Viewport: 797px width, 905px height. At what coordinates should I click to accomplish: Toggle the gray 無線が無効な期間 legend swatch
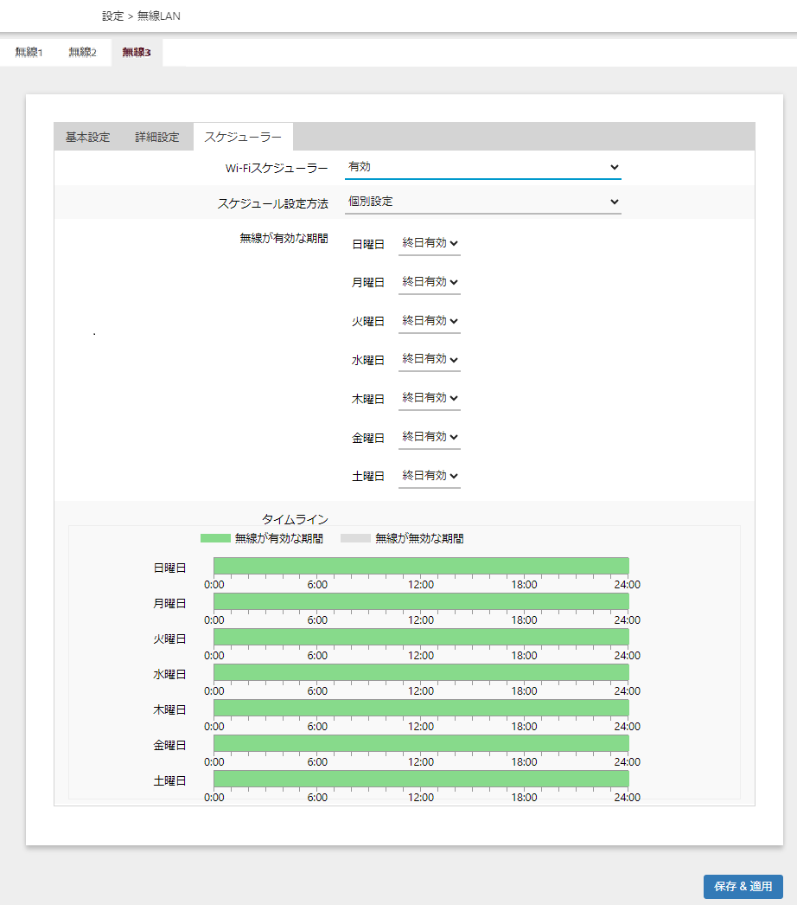coord(355,538)
